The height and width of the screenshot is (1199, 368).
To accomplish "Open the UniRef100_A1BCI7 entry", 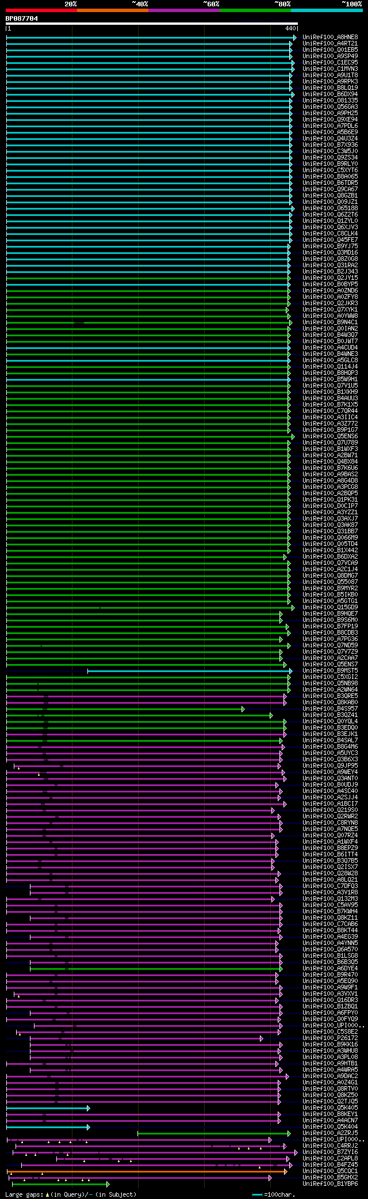I will pos(330,803).
